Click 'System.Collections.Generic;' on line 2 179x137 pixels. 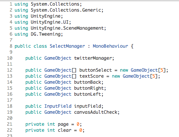(x=67, y=10)
